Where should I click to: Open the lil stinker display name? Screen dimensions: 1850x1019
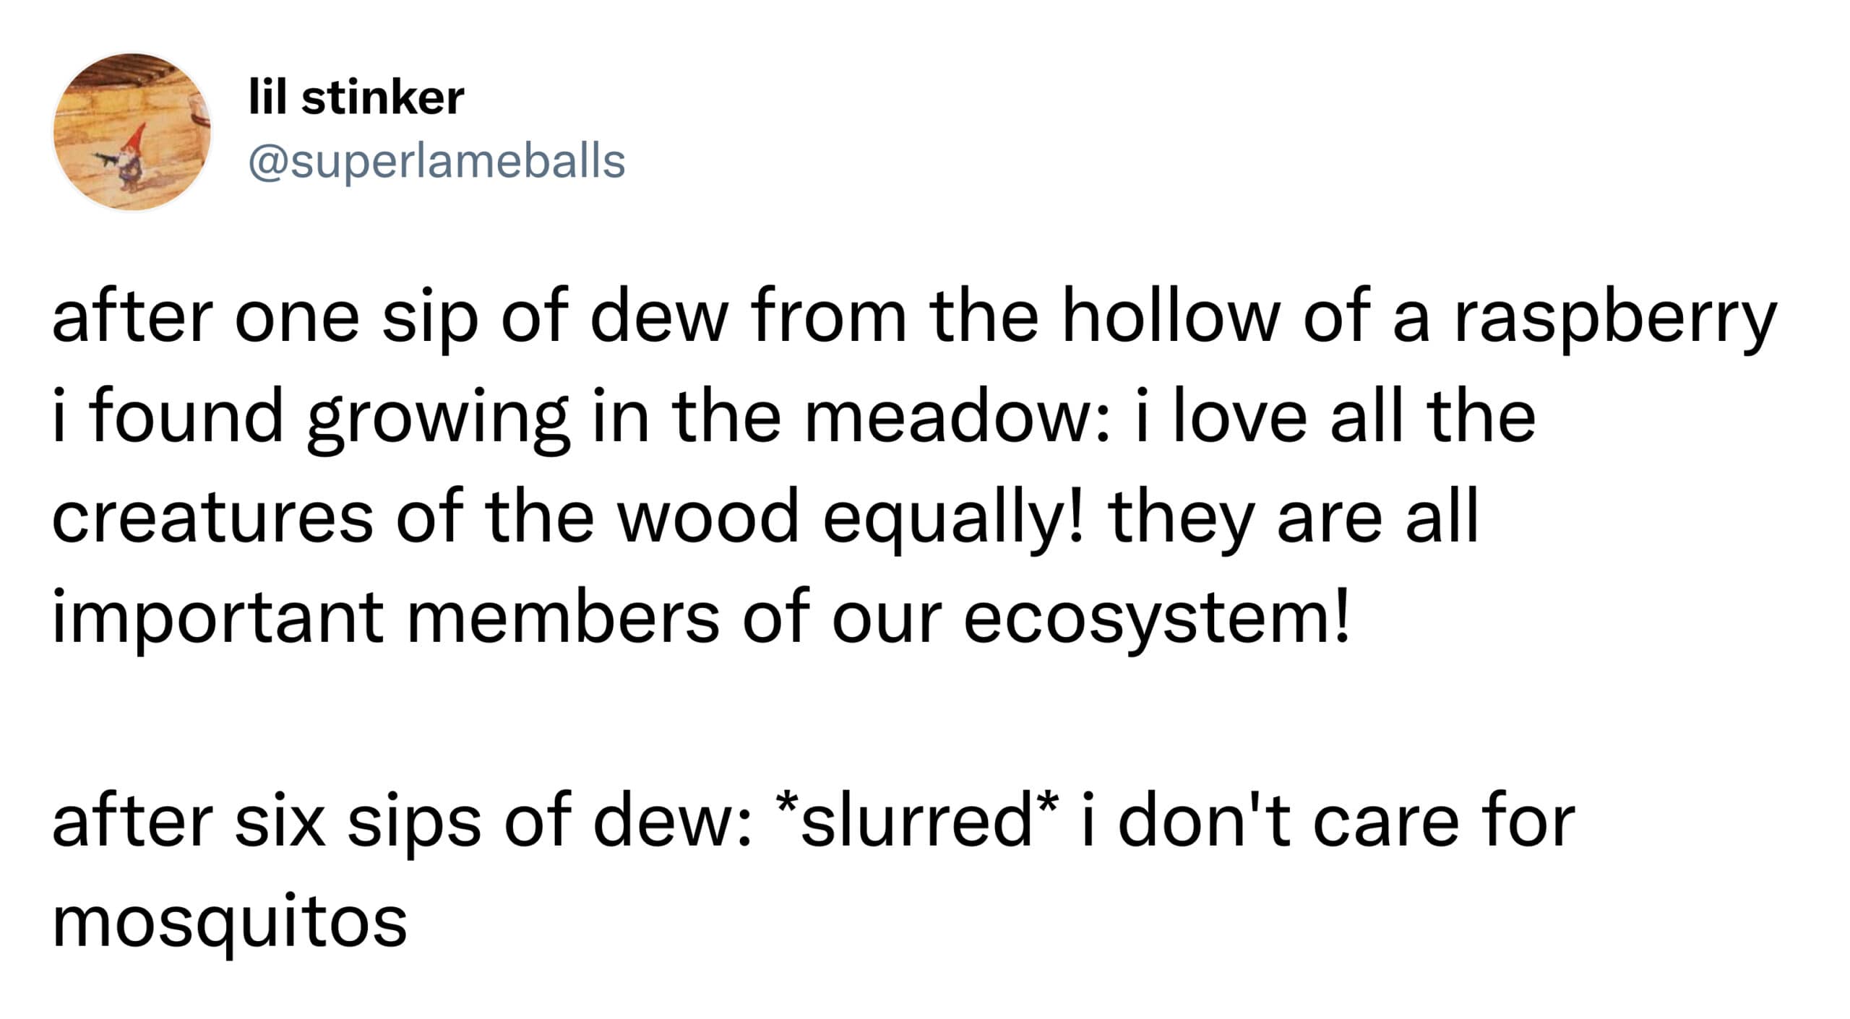coord(356,97)
